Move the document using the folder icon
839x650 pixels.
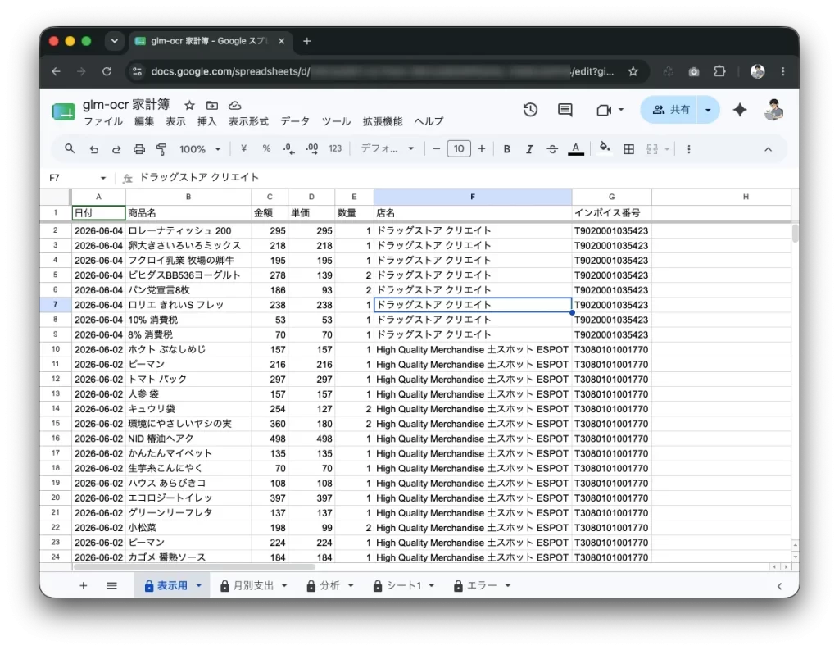(212, 106)
